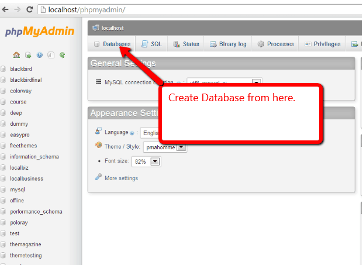Image resolution: width=363 pixels, height=265 pixels.
Task: Select the test database
Action: 15,233
